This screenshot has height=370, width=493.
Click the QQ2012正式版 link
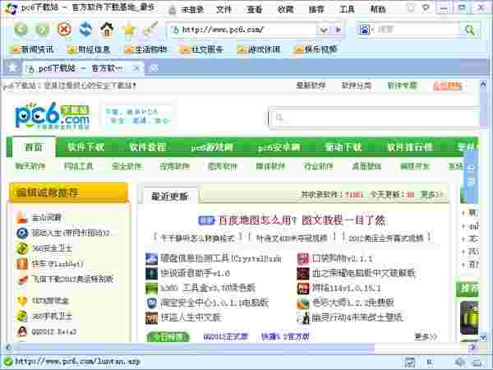pyautogui.click(x=225, y=336)
